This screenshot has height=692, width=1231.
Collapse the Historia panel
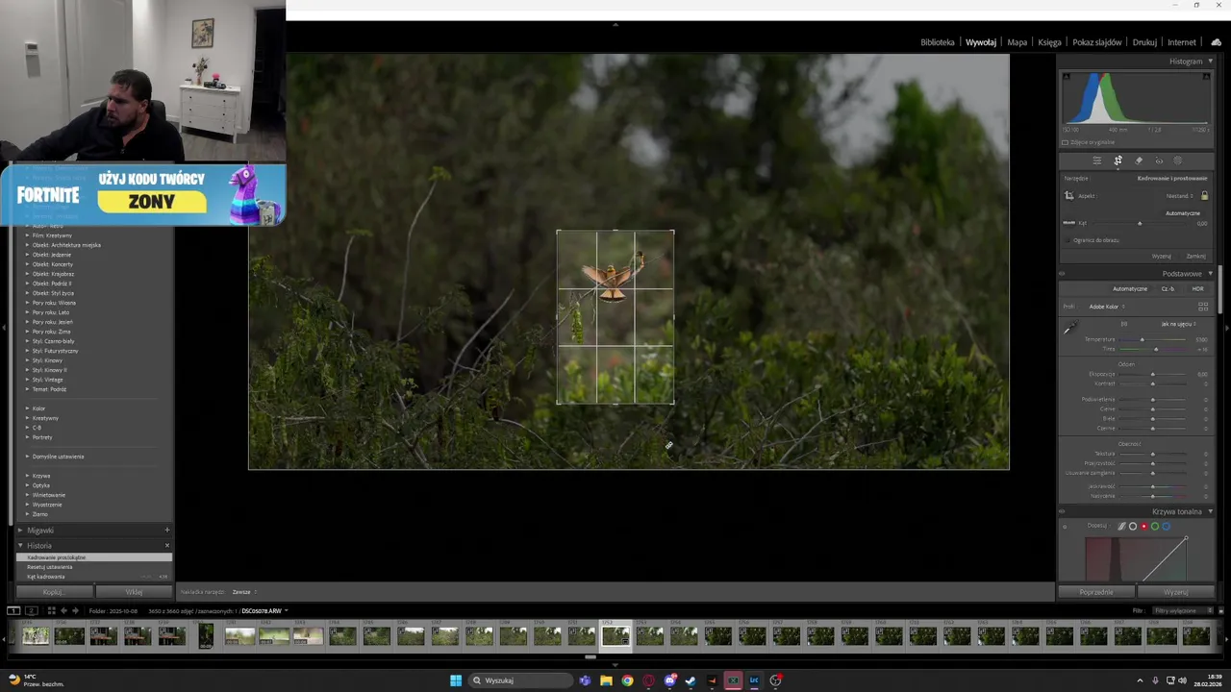tap(20, 546)
